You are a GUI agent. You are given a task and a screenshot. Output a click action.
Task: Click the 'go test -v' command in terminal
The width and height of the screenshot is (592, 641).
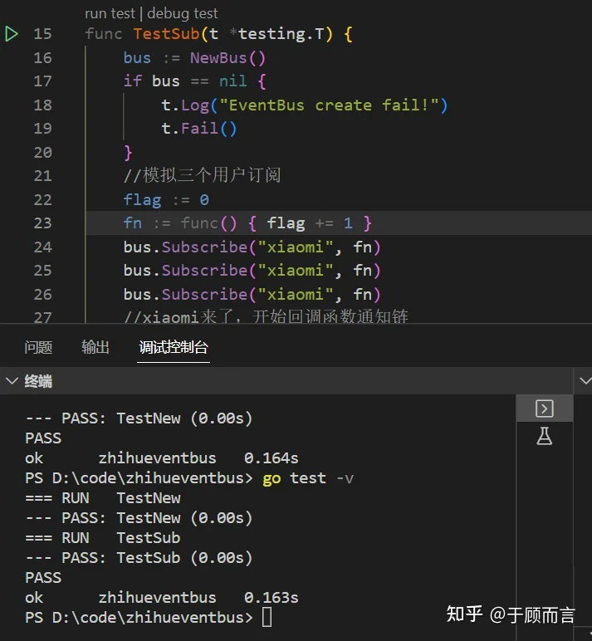pyautogui.click(x=308, y=478)
